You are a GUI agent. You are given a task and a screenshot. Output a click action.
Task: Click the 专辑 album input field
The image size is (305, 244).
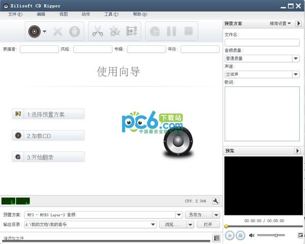(x=146, y=49)
